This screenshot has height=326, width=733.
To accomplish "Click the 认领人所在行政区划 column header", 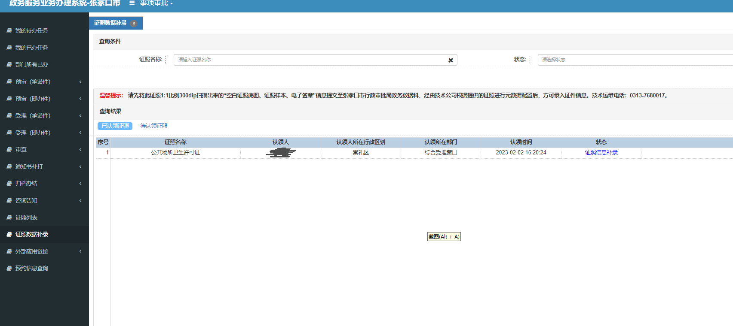I will 361,142.
